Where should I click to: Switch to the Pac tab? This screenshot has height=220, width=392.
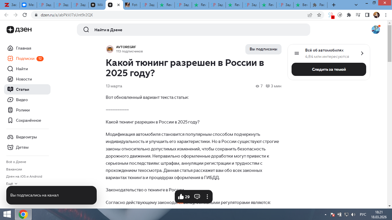(x=319, y=5)
